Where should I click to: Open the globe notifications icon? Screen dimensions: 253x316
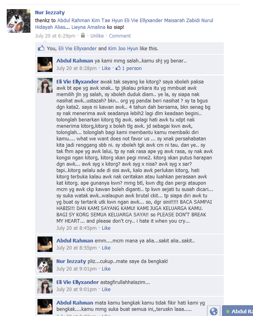pos(214,311)
